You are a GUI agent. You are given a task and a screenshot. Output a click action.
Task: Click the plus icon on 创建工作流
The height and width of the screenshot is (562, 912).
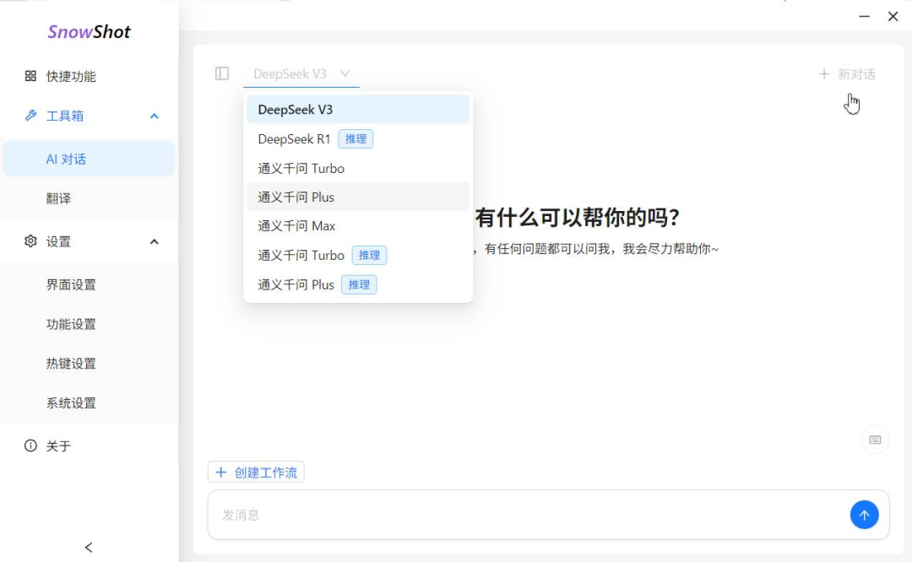pyautogui.click(x=220, y=472)
